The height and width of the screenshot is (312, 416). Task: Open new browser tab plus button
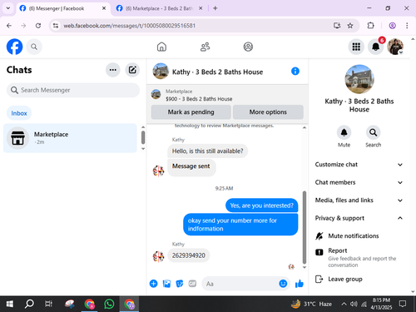click(215, 8)
